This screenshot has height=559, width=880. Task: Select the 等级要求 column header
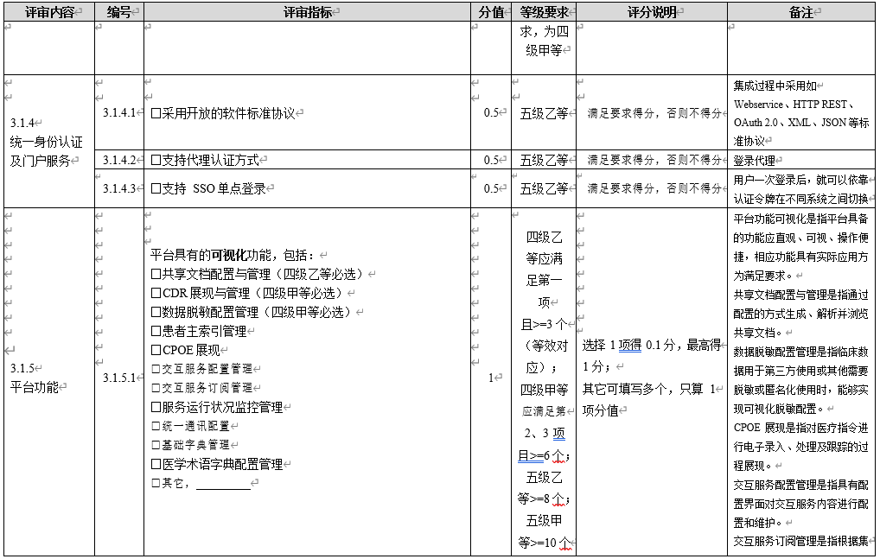coord(544,12)
